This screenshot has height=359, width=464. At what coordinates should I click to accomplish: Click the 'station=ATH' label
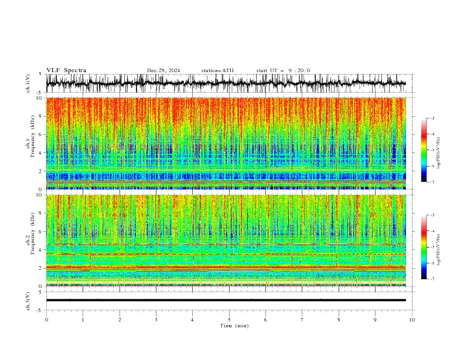click(217, 70)
